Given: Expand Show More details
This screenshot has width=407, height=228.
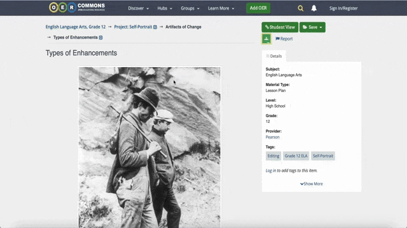Looking at the screenshot, I should [x=312, y=184].
